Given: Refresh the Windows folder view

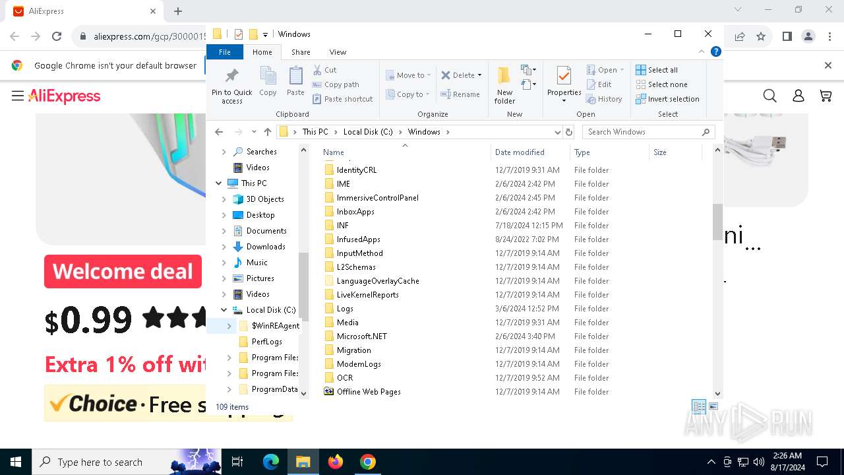Looking at the screenshot, I should click(x=570, y=132).
